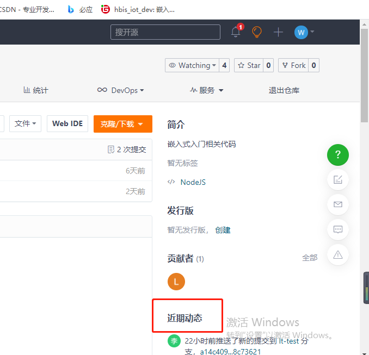
Task: Open the notifications bell
Action: pyautogui.click(x=236, y=32)
